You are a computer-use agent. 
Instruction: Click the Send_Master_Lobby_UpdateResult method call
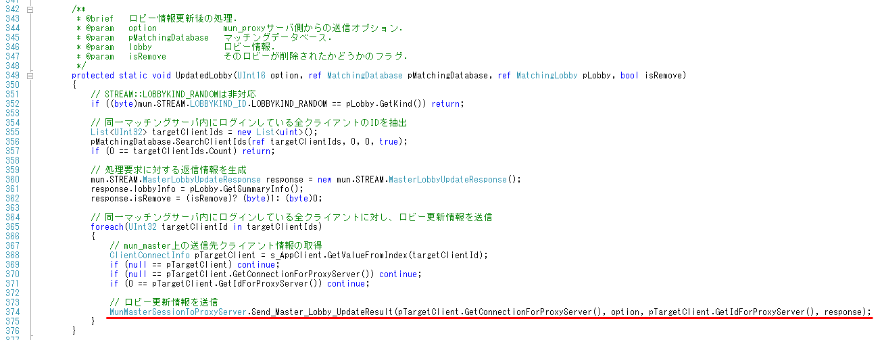[322, 312]
